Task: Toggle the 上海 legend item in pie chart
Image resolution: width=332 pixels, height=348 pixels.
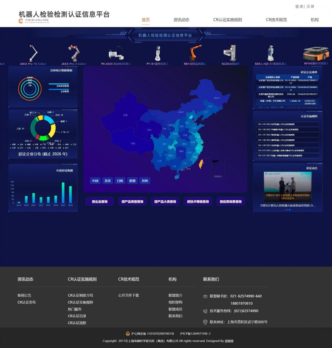Action: click(35, 148)
